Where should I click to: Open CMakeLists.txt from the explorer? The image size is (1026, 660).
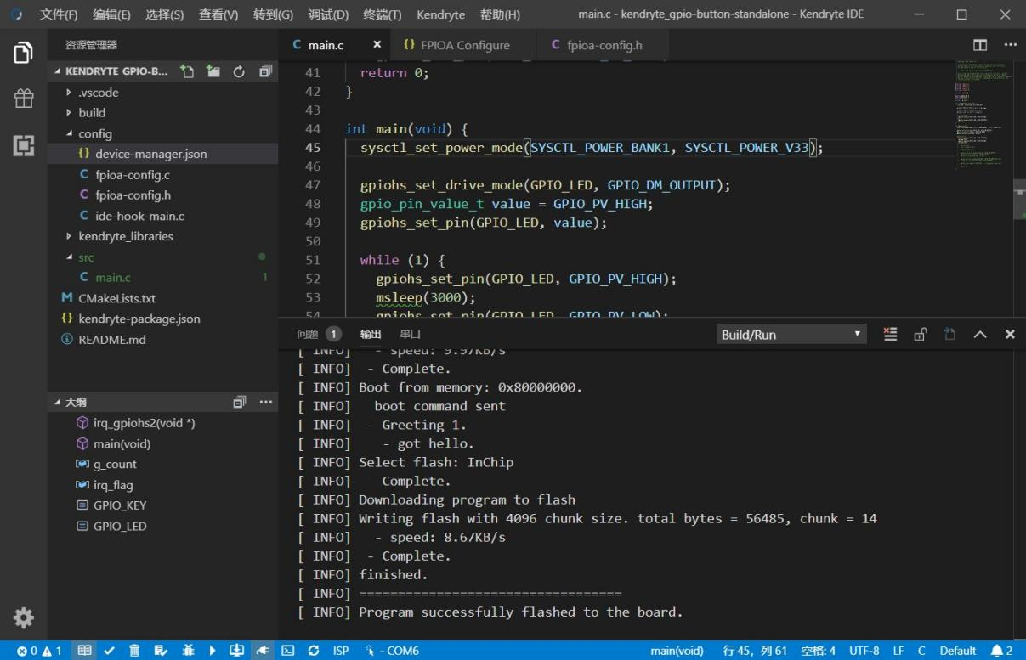pyautogui.click(x=116, y=298)
